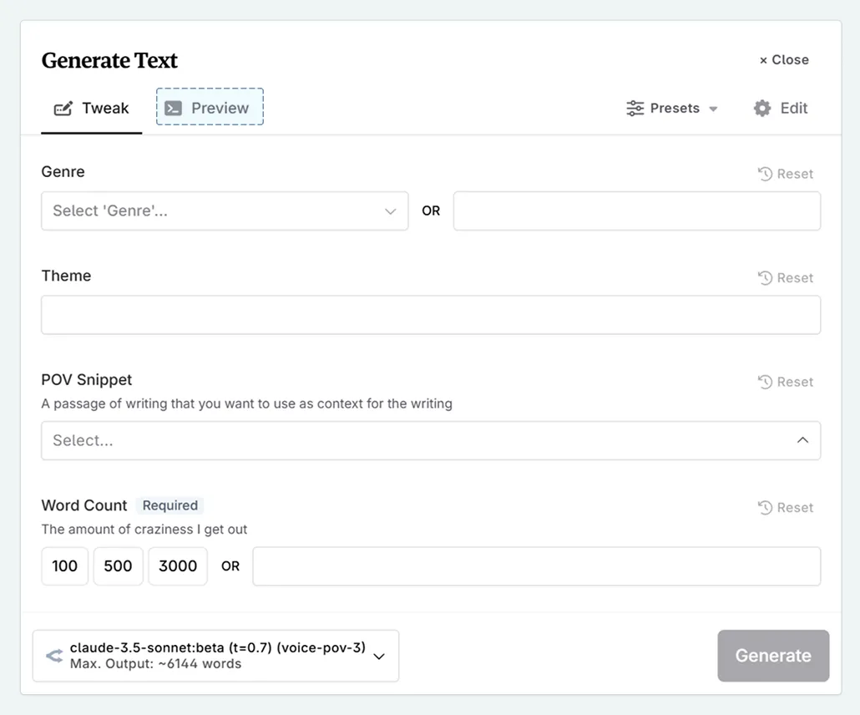Click the custom word count input box
This screenshot has width=860, height=715.
pos(537,565)
